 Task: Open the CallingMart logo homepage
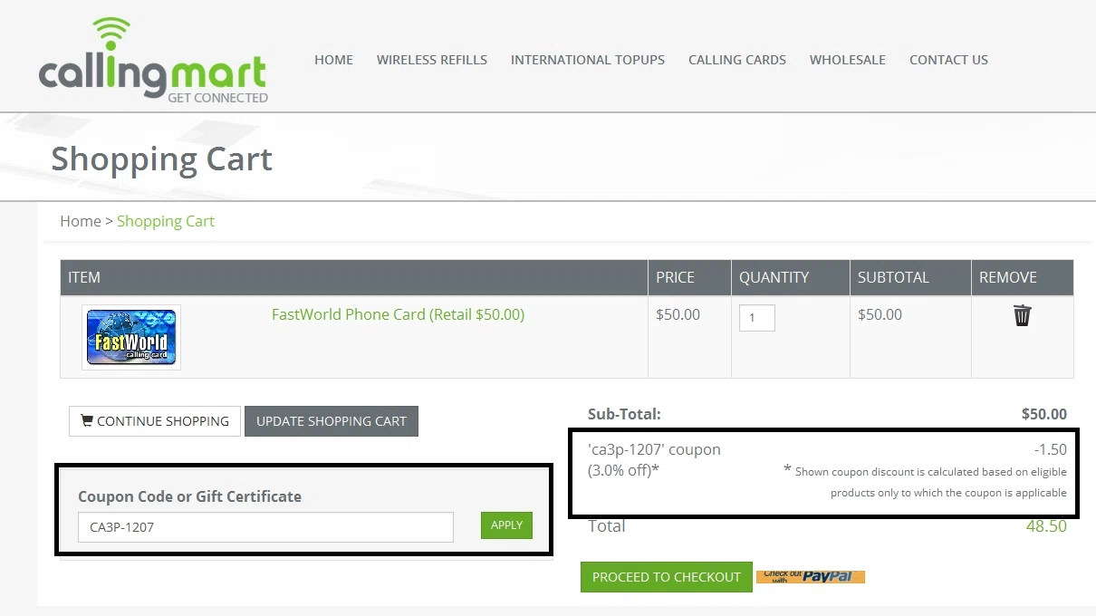153,60
